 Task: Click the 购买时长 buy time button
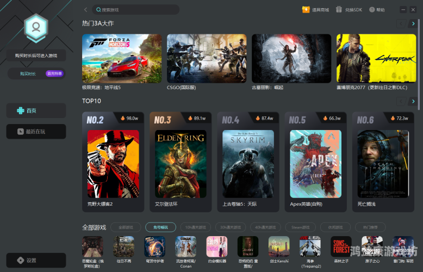[x=28, y=73]
